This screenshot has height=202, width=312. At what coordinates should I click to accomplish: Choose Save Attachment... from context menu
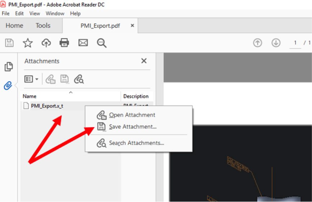[139, 127]
